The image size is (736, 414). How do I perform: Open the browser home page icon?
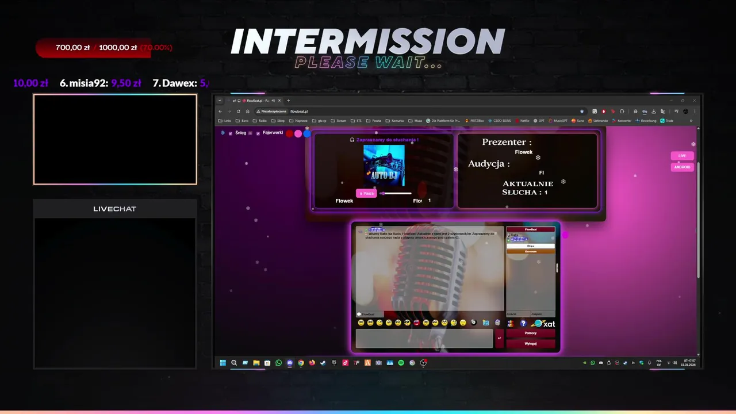[x=248, y=112]
